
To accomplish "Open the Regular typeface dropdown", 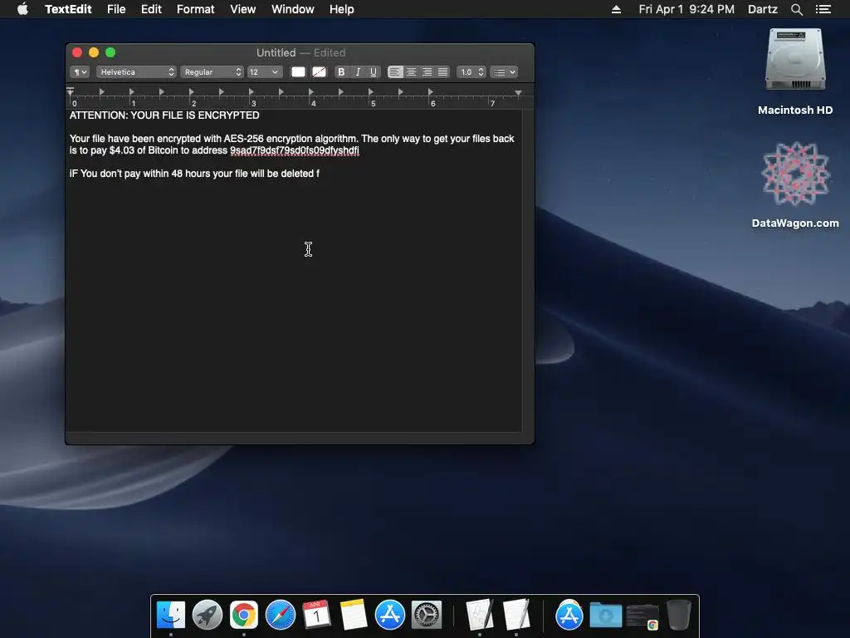I will click(x=212, y=72).
